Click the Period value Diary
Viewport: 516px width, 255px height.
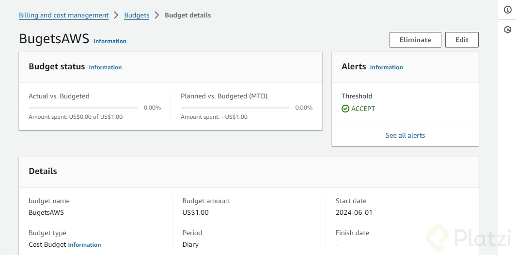tap(190, 244)
